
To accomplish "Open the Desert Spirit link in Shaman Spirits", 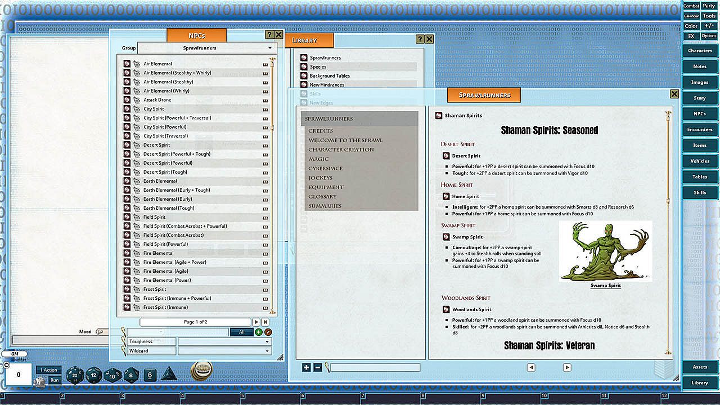I will point(447,156).
